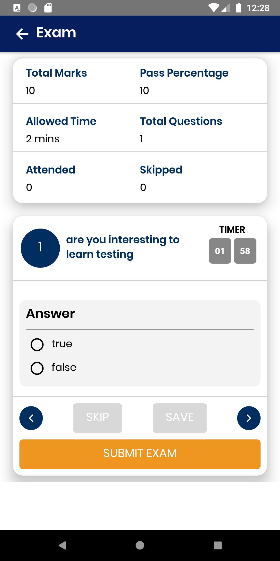This screenshot has width=280, height=561.
Task: Tap the Wi-Fi signal icon in status bar
Action: point(214,8)
